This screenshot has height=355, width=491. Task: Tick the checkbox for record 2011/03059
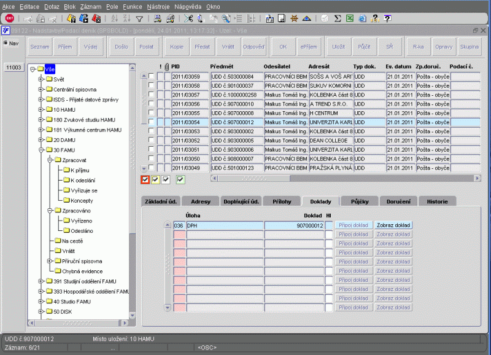[152, 76]
